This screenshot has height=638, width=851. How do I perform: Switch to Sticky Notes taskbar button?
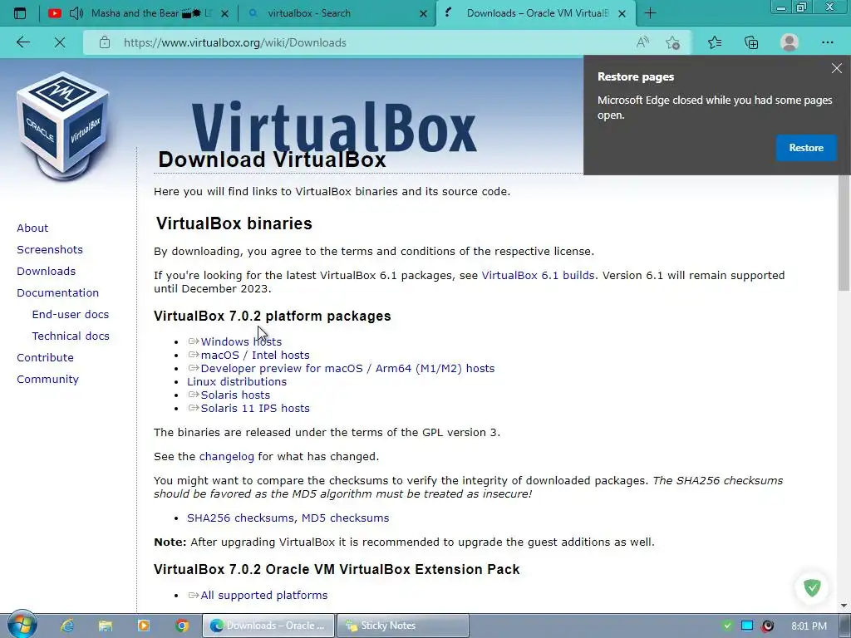coord(403,626)
